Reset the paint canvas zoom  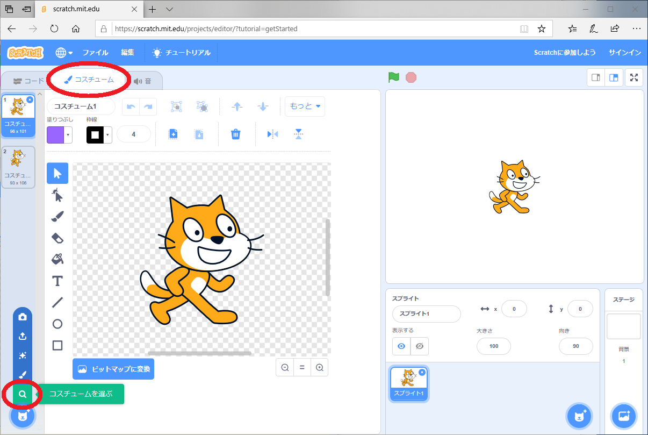coord(302,367)
